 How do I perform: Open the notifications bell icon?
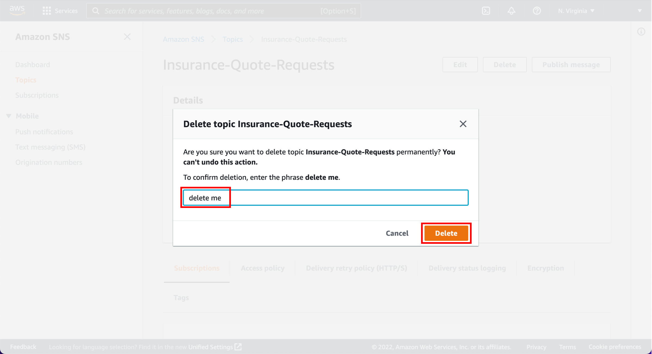click(x=512, y=11)
